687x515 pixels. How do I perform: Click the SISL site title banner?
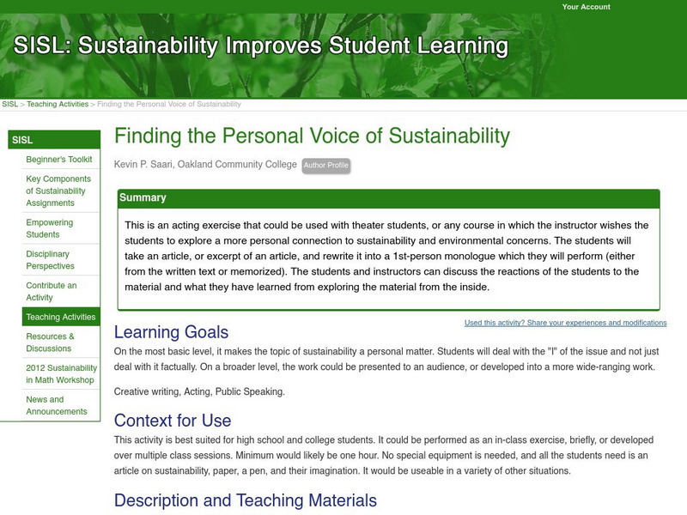pos(260,45)
